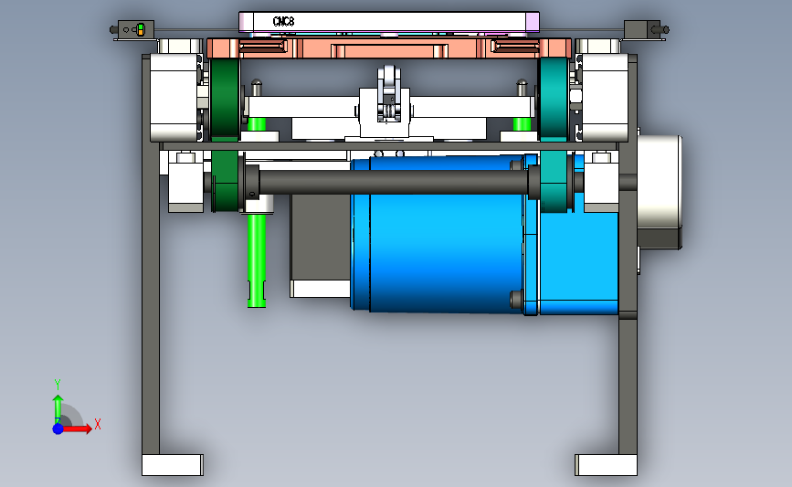
Task: Select the dark gray horizontal drive shaft
Action: tap(392, 183)
